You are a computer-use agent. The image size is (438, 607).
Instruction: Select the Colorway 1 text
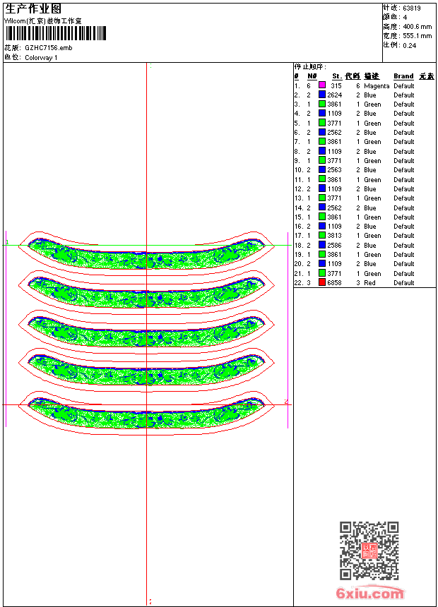click(x=41, y=58)
